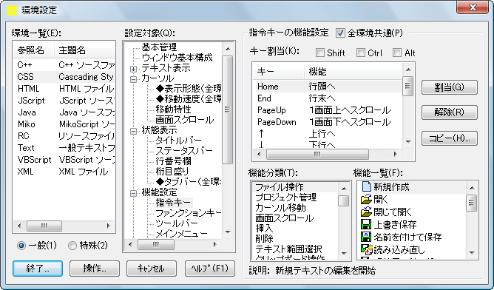This screenshot has height=290, width=494.
Task: Select ファンクションキー tree item
Action: point(189,213)
